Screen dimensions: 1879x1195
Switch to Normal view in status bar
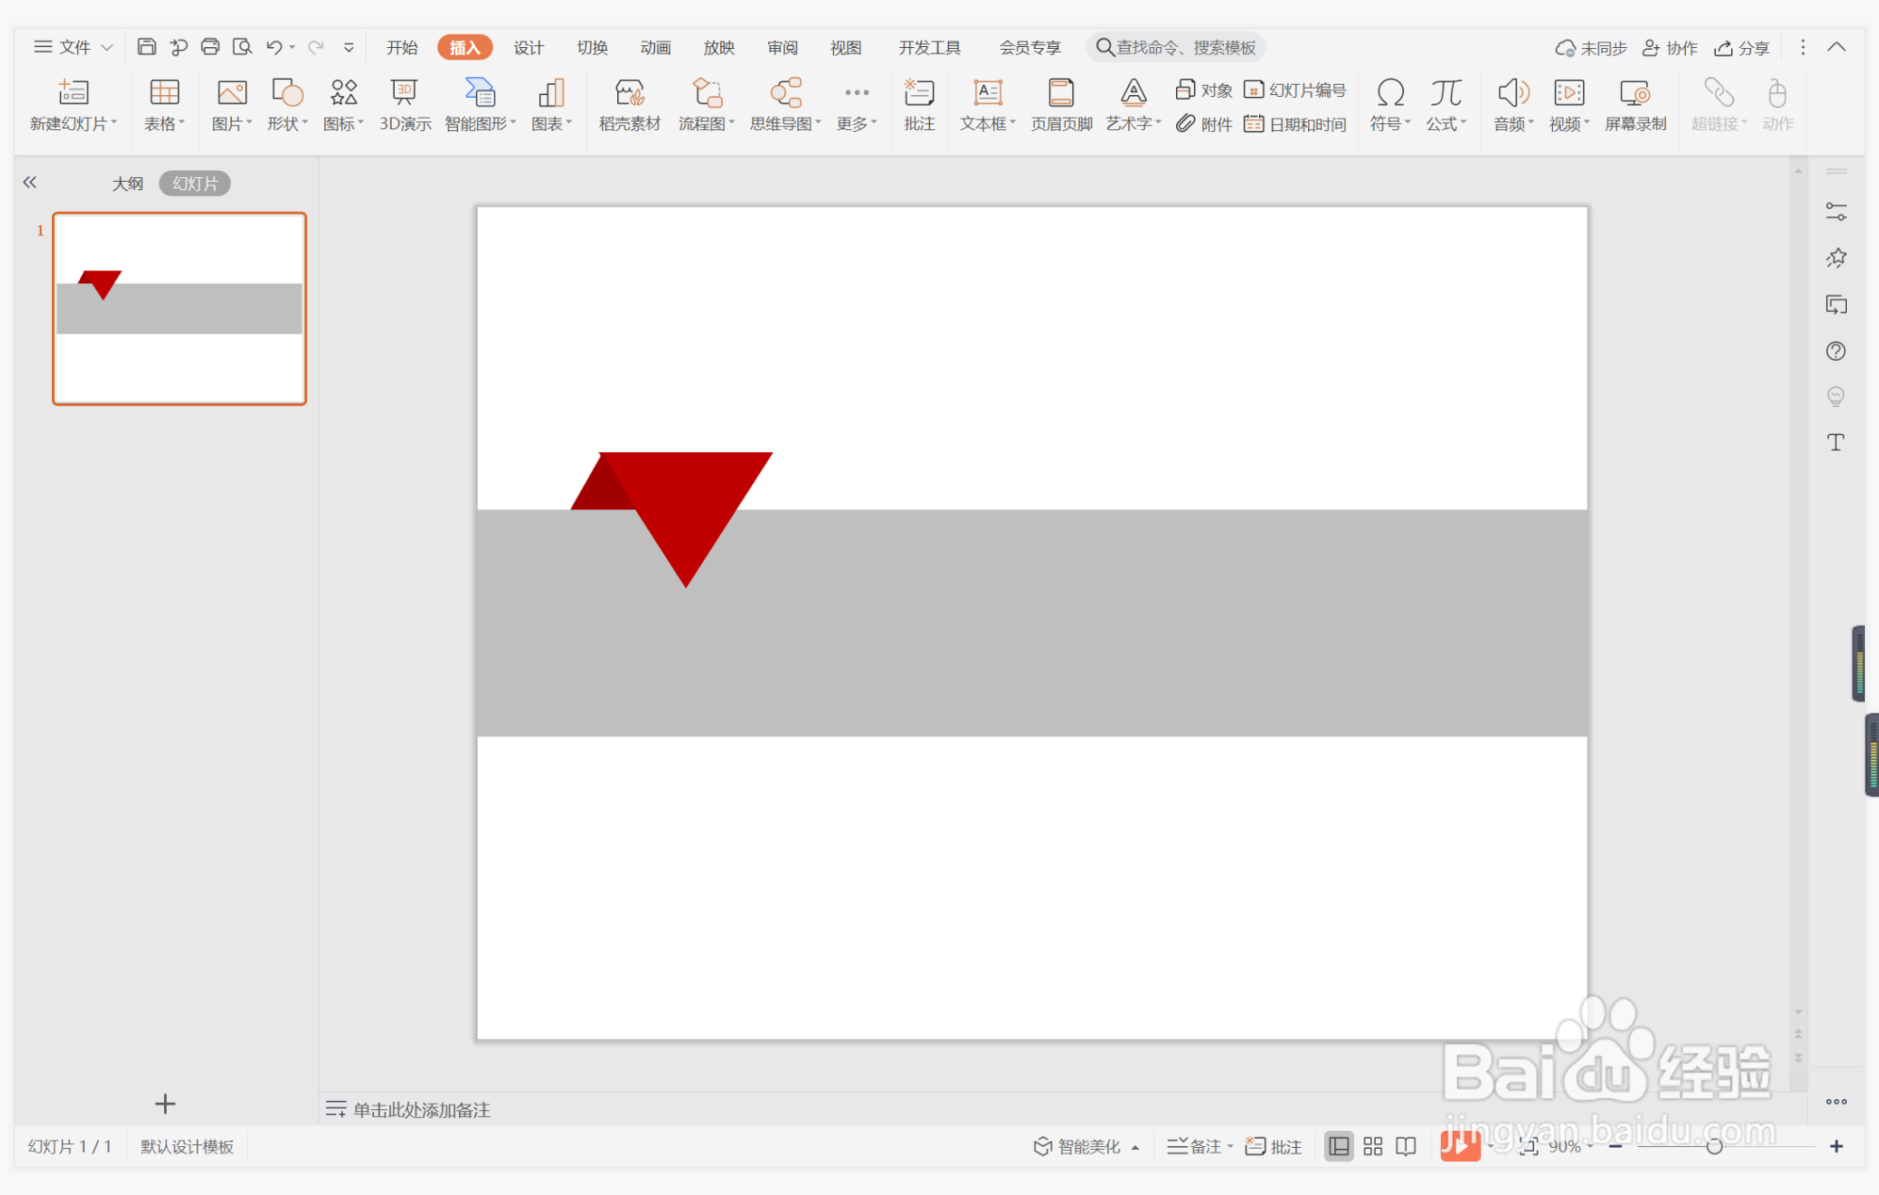1338,1146
